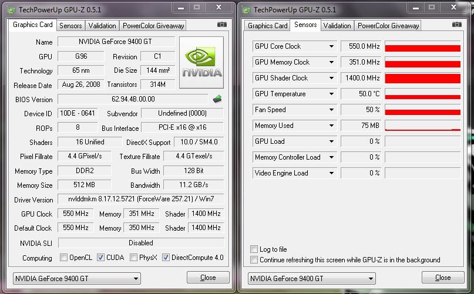Toggle the CUDA checkbox
Image resolution: width=474 pixels, height=294 pixels.
tap(100, 258)
